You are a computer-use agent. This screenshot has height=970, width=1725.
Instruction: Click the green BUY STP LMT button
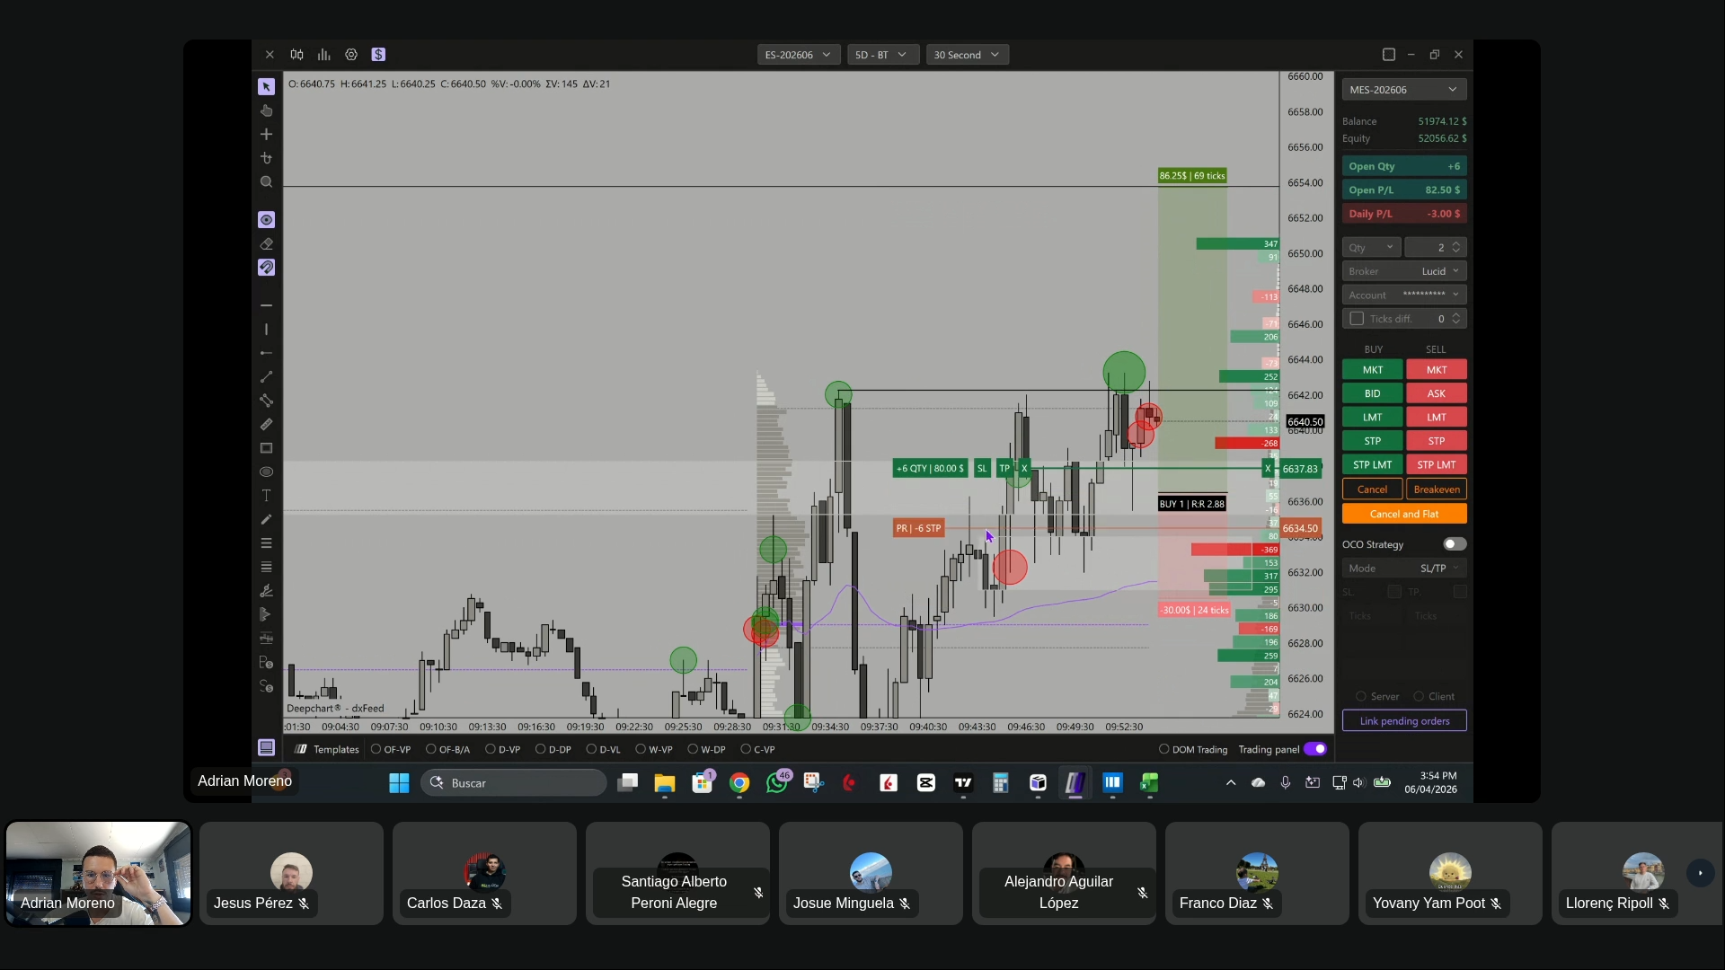click(1372, 464)
